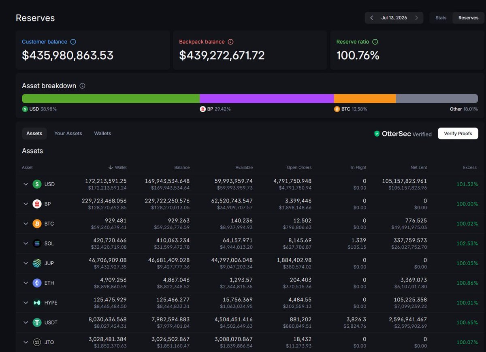486x352 pixels.
Task: Go to previous date with left arrow
Action: click(372, 18)
